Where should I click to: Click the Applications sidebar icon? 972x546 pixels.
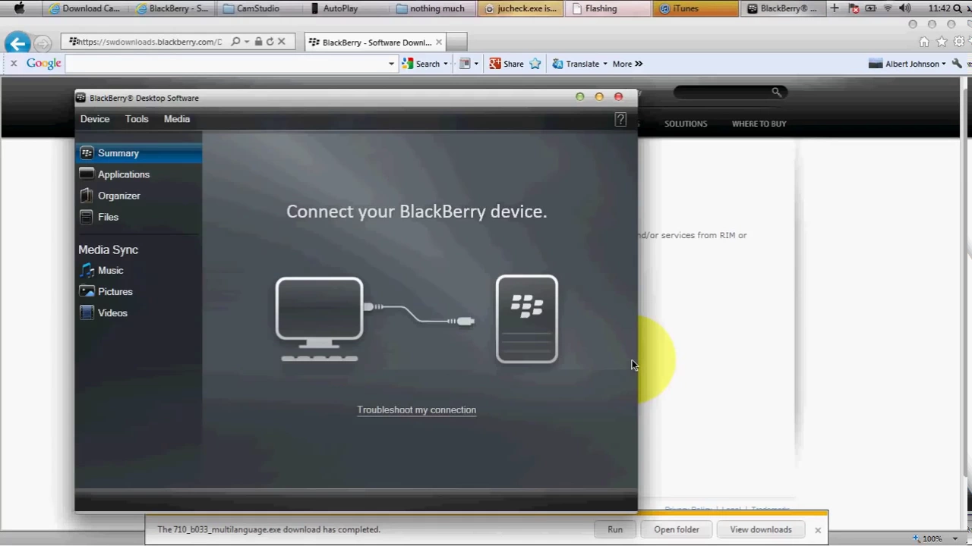87,174
